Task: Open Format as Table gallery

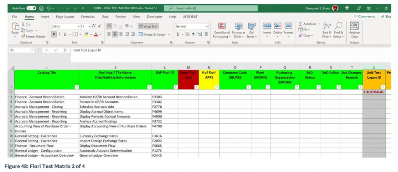Action: [x=239, y=30]
